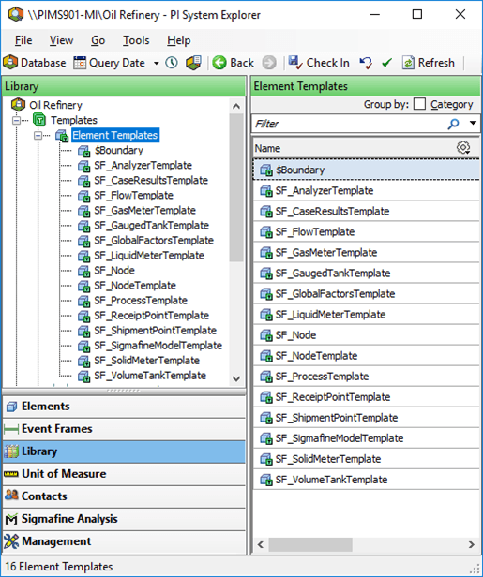
Task: Collapse the Templates tree node
Action: (16, 120)
